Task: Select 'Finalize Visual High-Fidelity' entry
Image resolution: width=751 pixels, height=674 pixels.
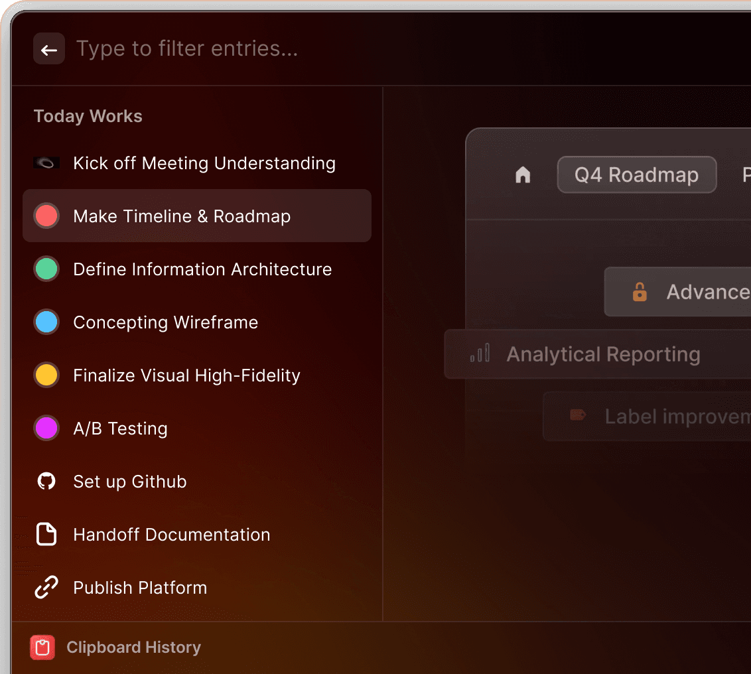Action: (197, 375)
